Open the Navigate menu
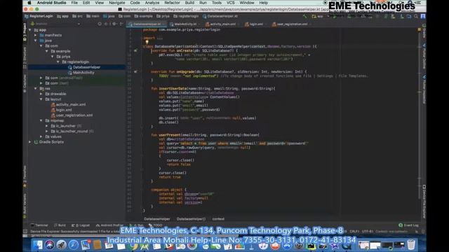449x252 pixels. [x=117, y=3]
